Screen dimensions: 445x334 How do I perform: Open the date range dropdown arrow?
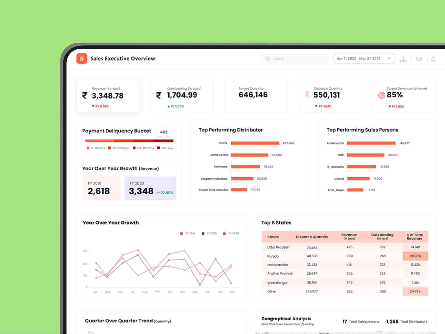pyautogui.click(x=389, y=59)
